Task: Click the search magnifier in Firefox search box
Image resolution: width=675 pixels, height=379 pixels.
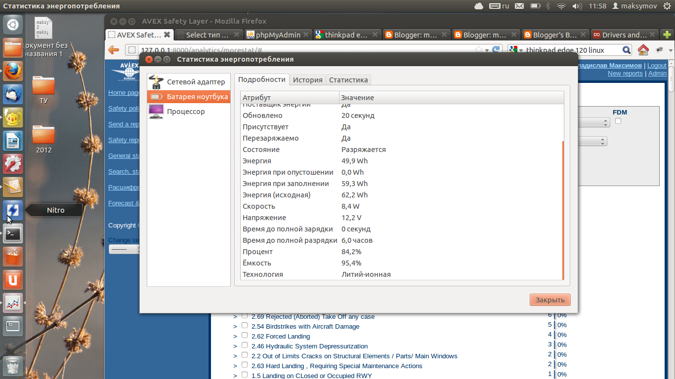Action: tap(627, 50)
